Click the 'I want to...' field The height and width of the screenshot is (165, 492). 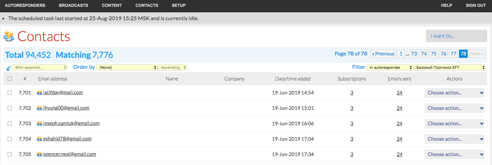456,36
